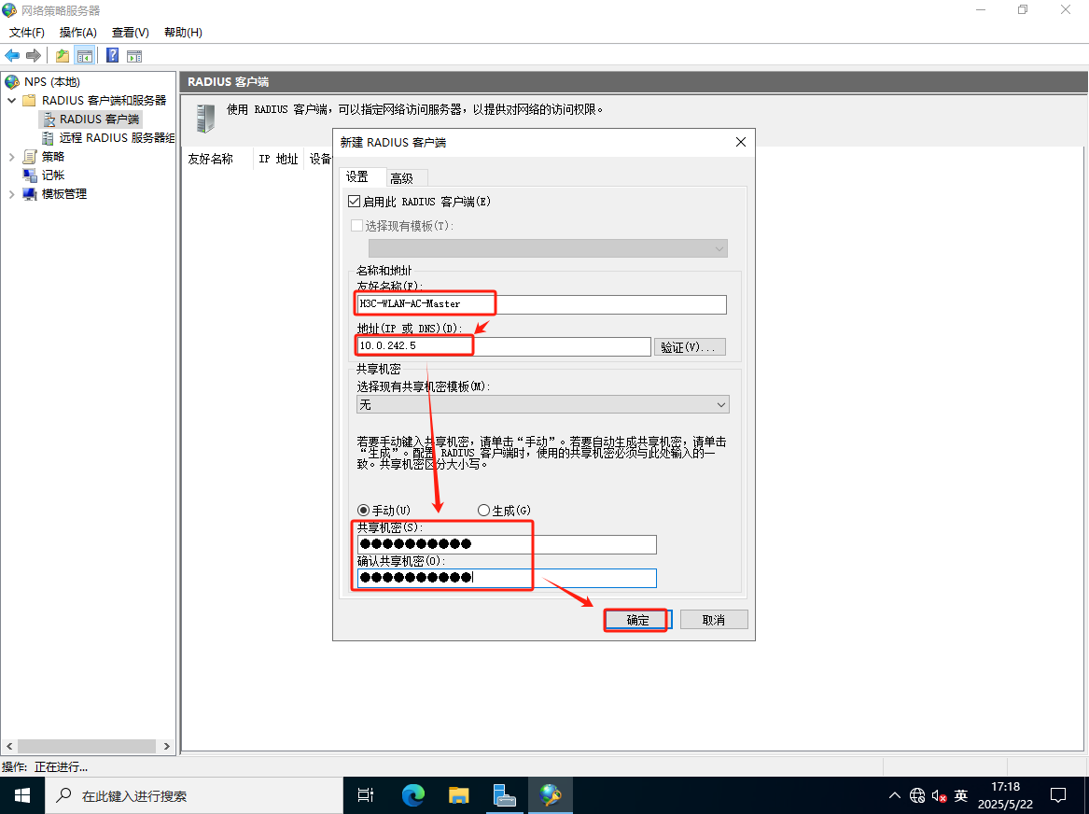The height and width of the screenshot is (814, 1089).
Task: Expand the 策略 tree branch
Action: [x=12, y=157]
